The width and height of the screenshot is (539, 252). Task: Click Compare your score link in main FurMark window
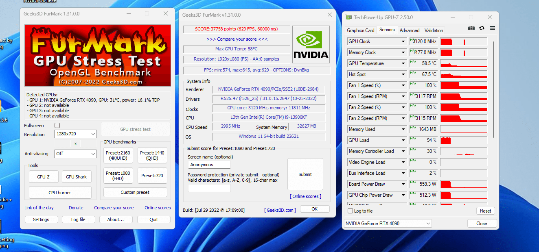[114, 208]
